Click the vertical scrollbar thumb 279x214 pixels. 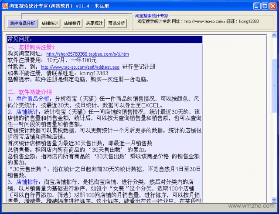pyautogui.click(x=274, y=86)
